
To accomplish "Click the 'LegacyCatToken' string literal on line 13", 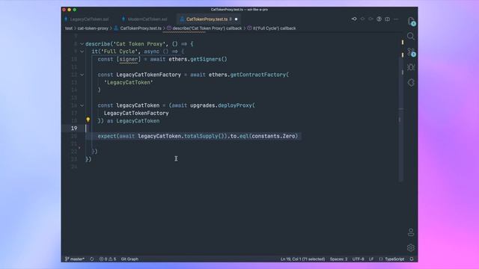I will coord(129,82).
